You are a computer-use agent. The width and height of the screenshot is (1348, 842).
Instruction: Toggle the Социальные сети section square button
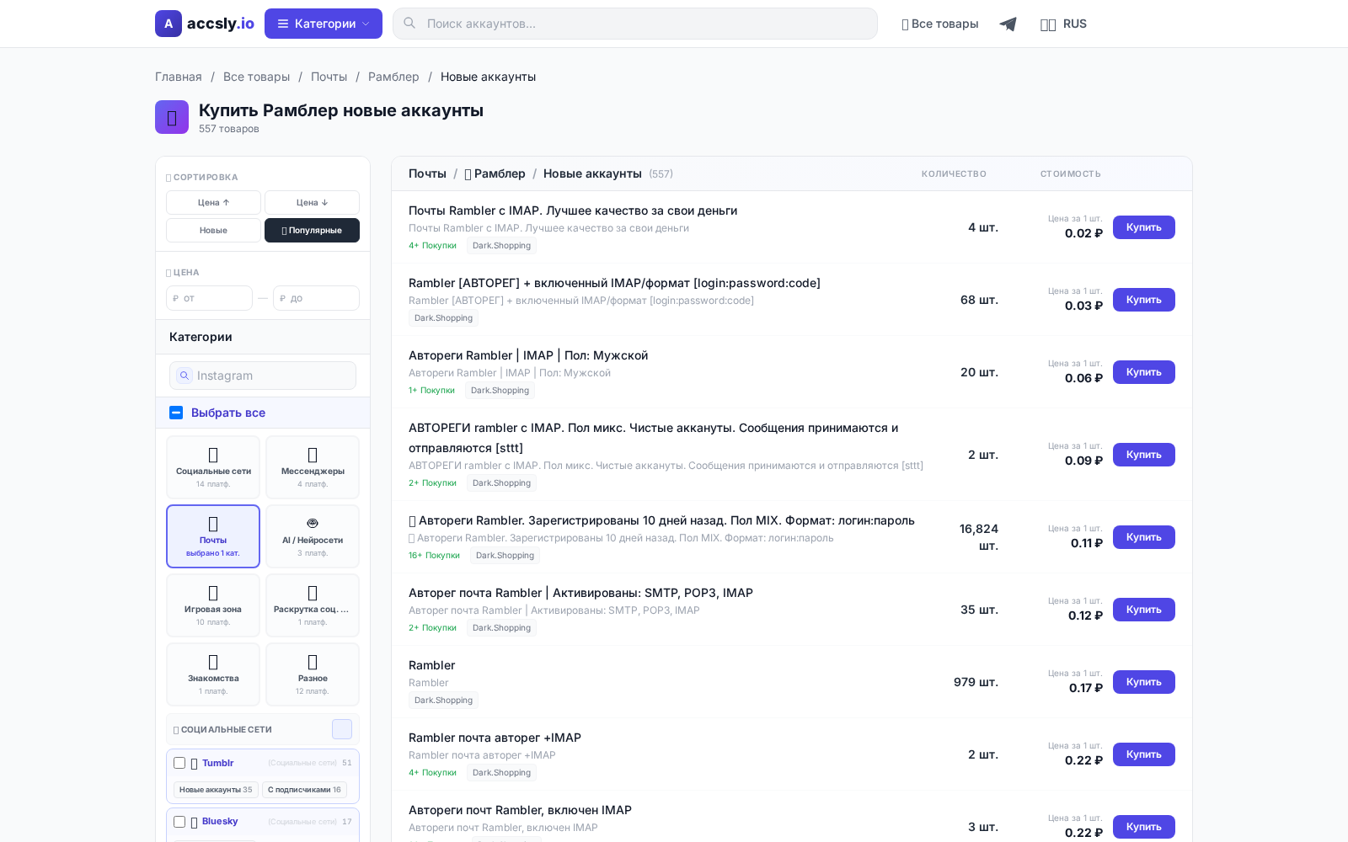tap(342, 729)
